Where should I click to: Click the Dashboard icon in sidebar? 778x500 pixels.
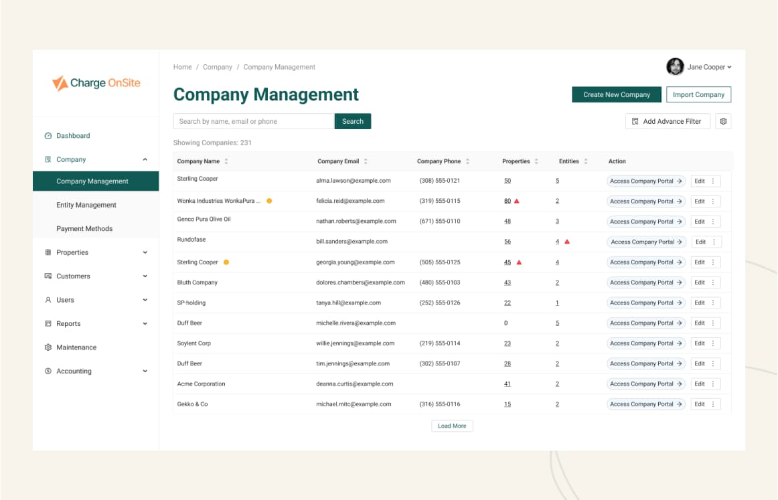(48, 136)
